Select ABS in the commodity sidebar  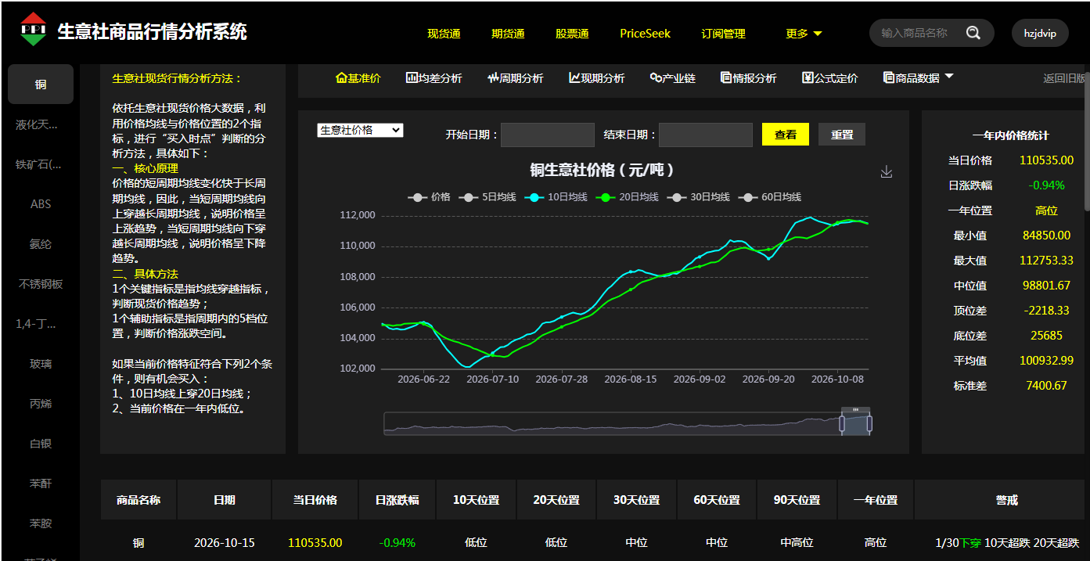pyautogui.click(x=41, y=204)
